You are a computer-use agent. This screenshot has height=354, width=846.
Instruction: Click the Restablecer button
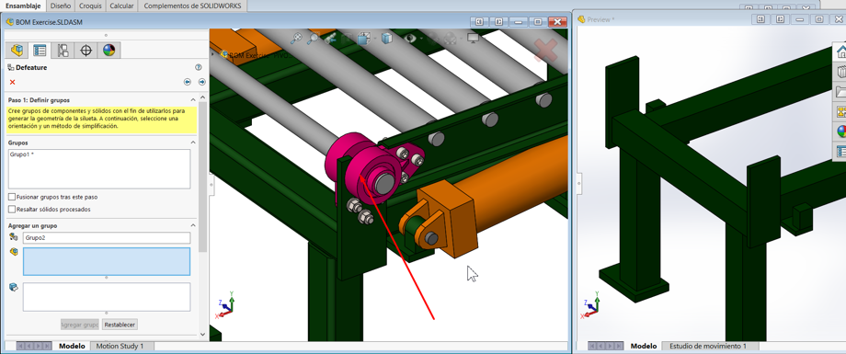pos(120,325)
